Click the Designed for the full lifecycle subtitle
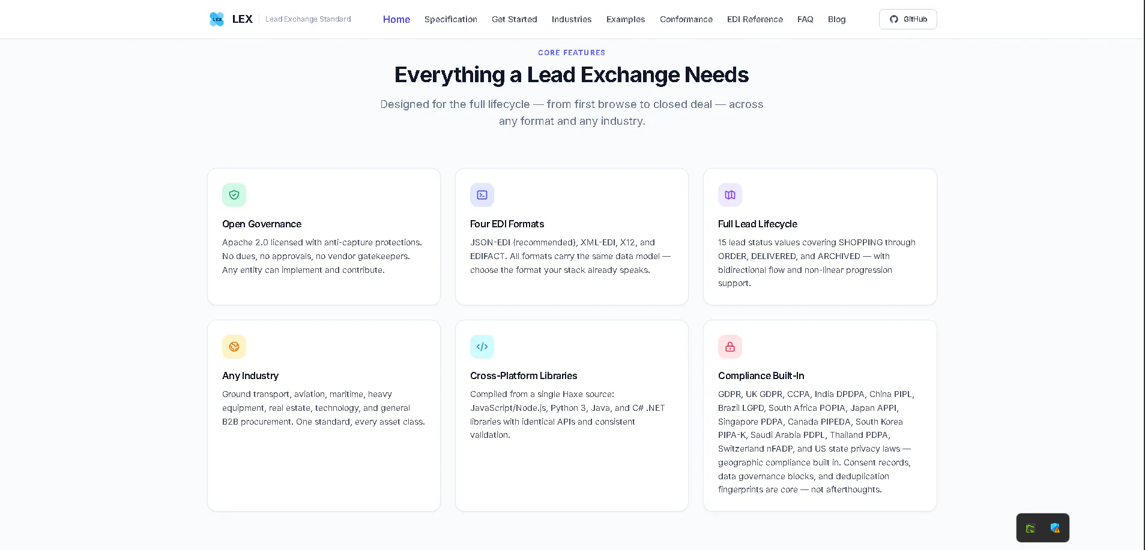This screenshot has width=1145, height=550. click(572, 113)
